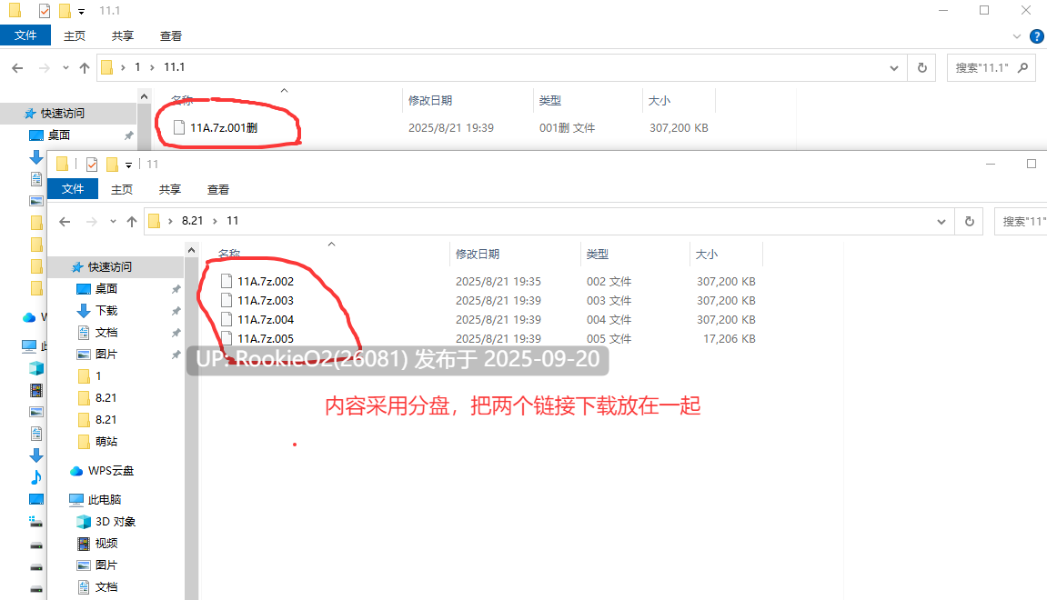Image resolution: width=1047 pixels, height=600 pixels.
Task: Click 8.21 breadcrumb in window 11 address bar
Action: click(192, 220)
